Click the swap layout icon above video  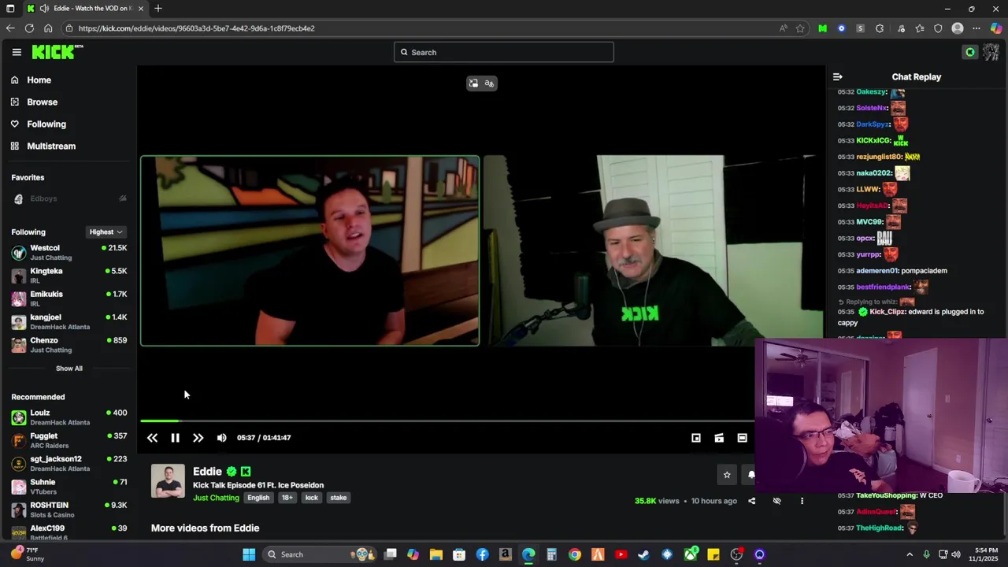point(473,83)
